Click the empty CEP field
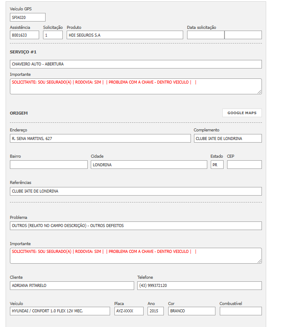 [x=244, y=165]
